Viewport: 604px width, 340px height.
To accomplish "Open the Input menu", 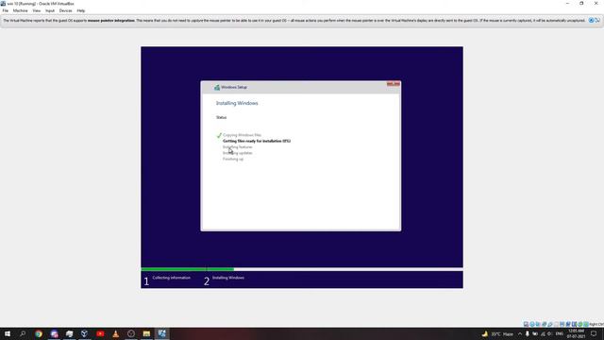I will [50, 10].
